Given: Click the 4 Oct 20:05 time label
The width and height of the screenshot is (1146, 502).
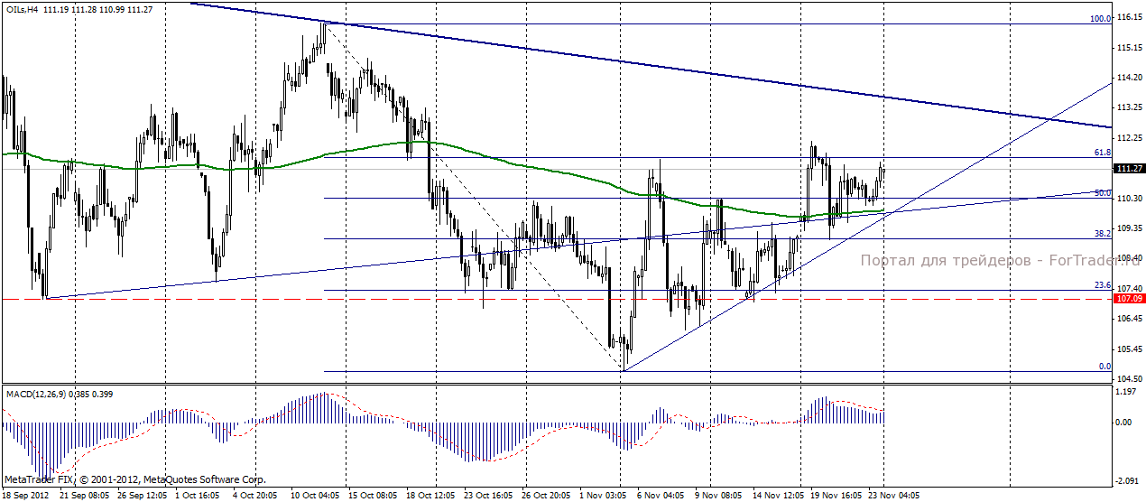Looking at the screenshot, I should [x=256, y=496].
